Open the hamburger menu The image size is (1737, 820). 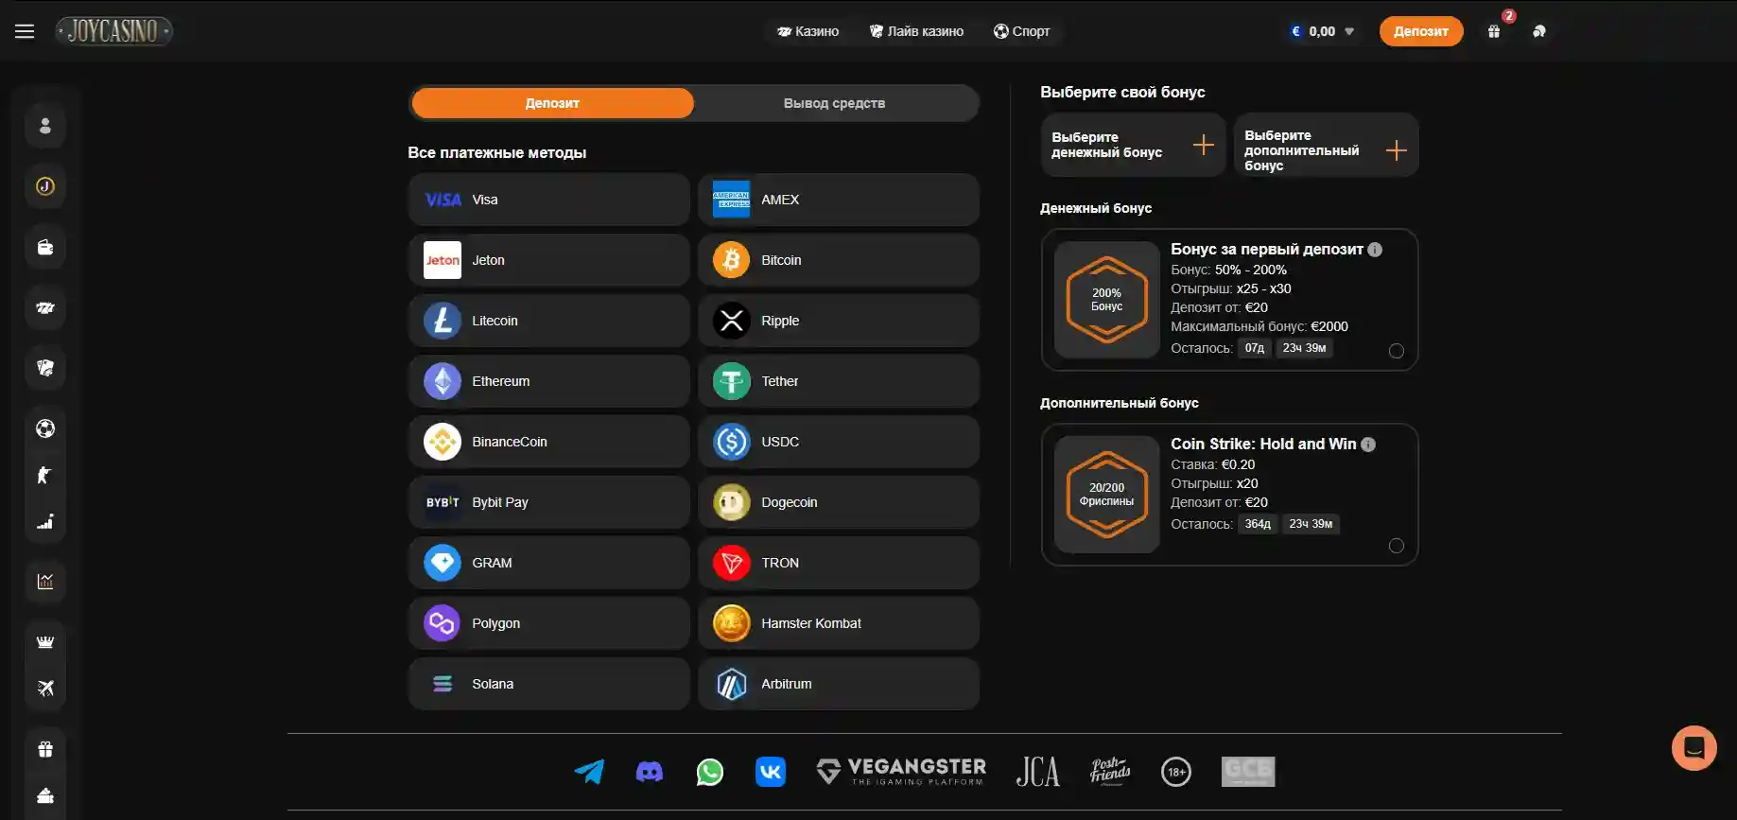pyautogui.click(x=25, y=31)
